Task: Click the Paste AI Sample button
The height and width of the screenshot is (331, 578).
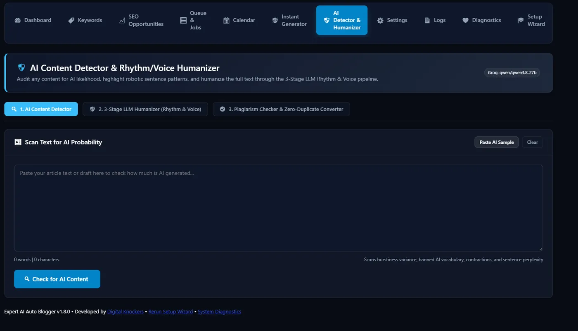Action: point(497,142)
